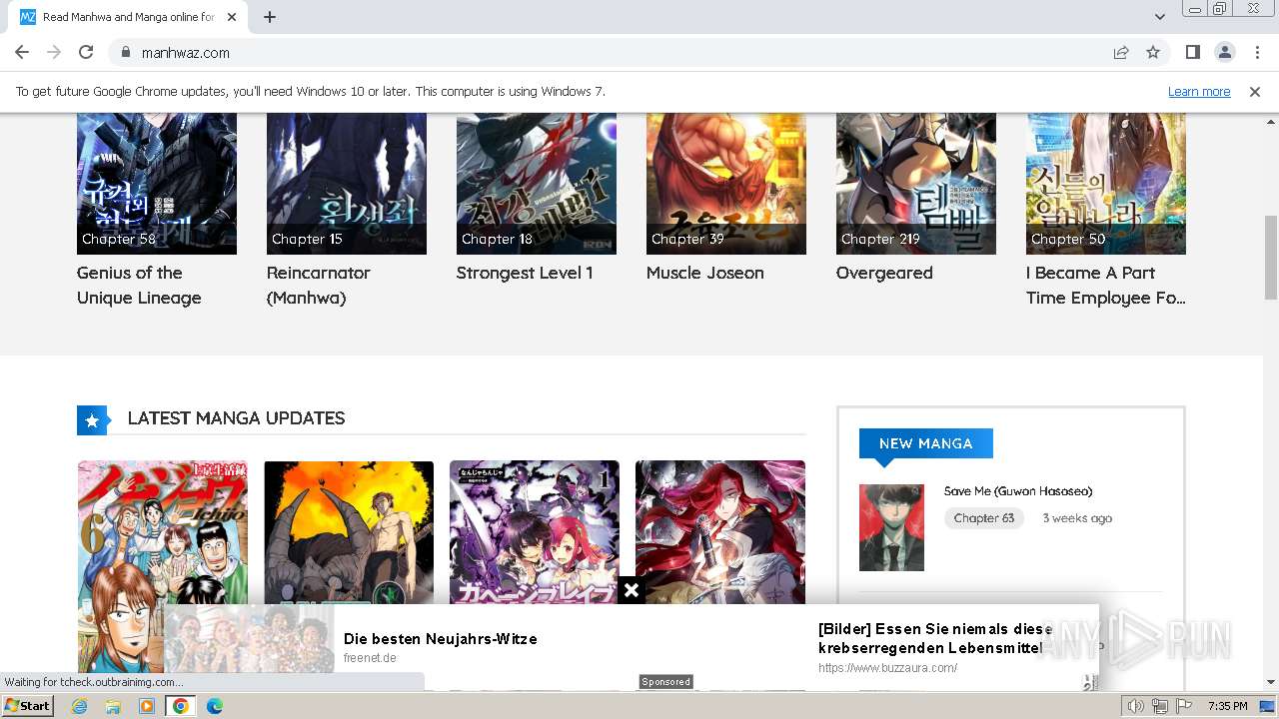Open Save Me (Guwon Hasoseo) thumbnail

891,527
